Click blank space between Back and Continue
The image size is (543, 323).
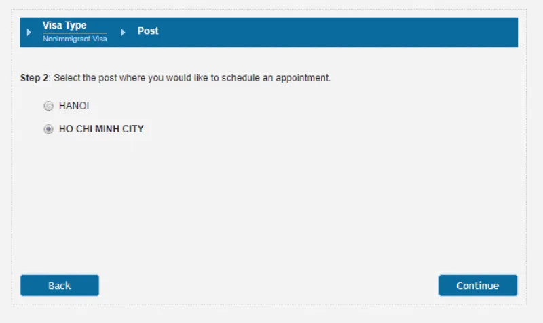271,285
